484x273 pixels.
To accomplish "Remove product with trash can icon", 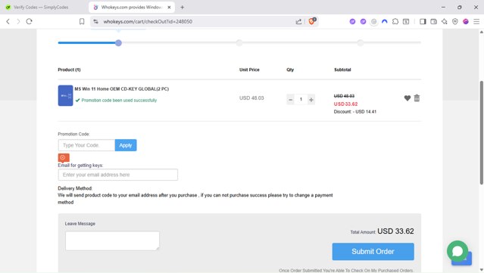I will [417, 98].
